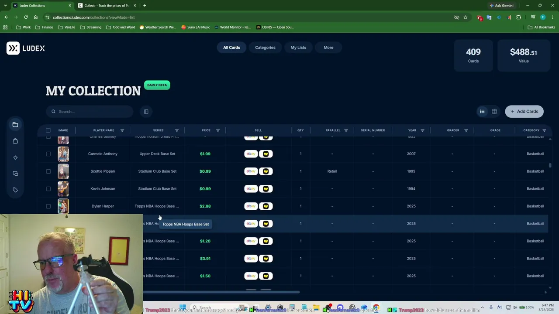559x314 pixels.
Task: Click the shopping bag icon in left sidebar
Action: (15, 141)
